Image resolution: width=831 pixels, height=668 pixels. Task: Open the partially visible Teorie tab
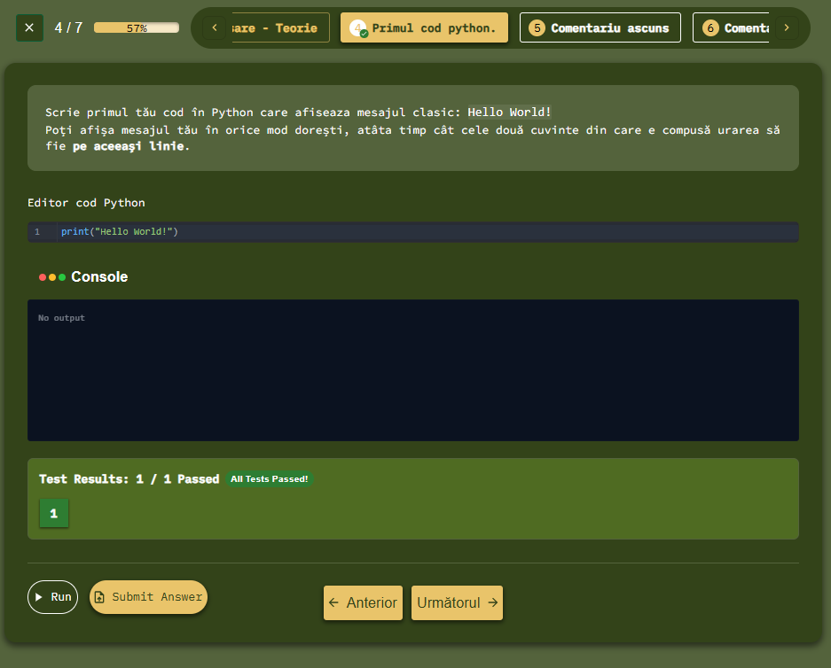point(281,27)
